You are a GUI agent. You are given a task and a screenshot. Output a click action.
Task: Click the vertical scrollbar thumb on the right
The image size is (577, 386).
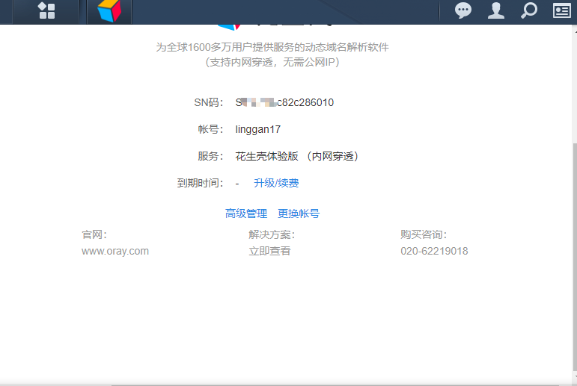point(575,257)
